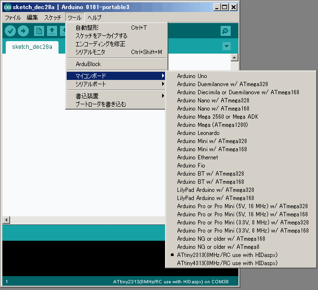Switch to sketch_dec28a tab
Viewport: 318px width, 290px height.
click(x=32, y=47)
